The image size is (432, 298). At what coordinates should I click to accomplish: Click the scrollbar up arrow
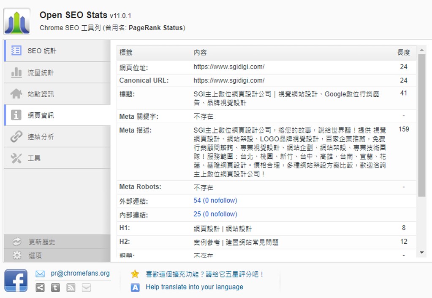coord(421,50)
